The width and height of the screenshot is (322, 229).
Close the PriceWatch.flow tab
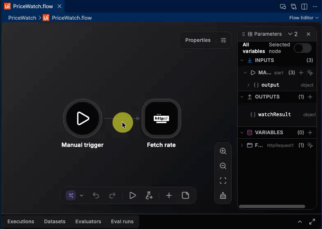click(x=60, y=7)
